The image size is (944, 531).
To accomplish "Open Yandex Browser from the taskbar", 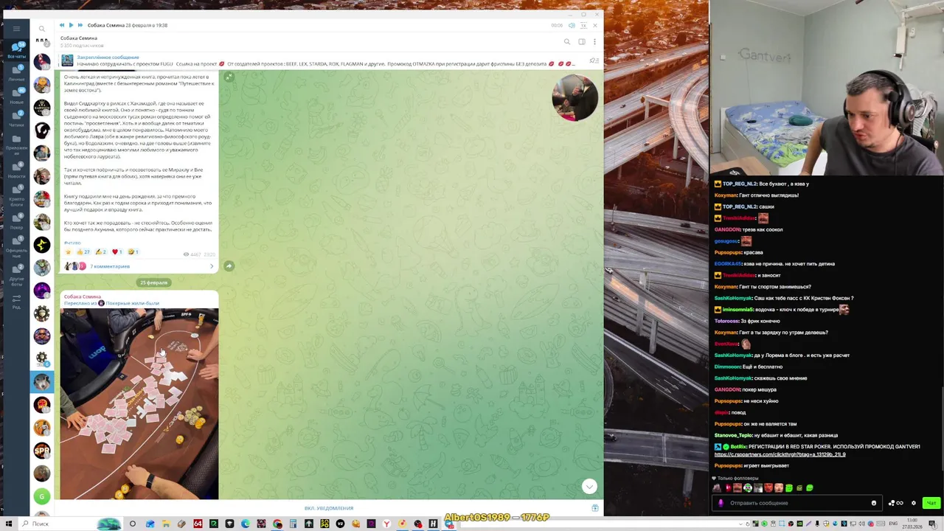I will point(387,524).
